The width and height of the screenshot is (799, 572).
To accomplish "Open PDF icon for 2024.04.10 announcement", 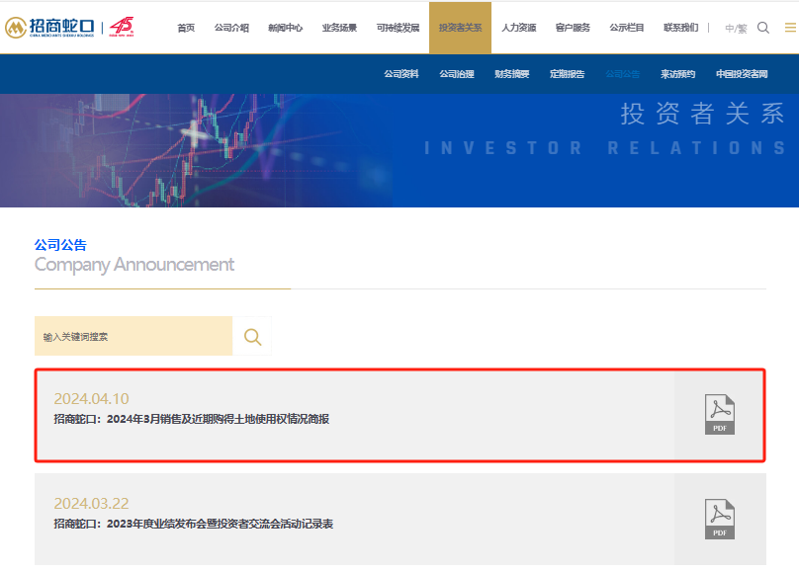I will tap(720, 415).
